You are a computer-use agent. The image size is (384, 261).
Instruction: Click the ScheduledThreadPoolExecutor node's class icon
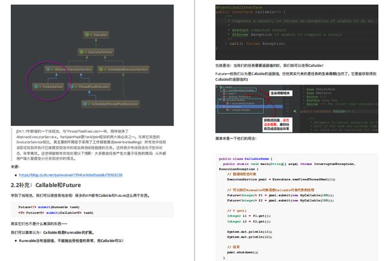pos(85,104)
